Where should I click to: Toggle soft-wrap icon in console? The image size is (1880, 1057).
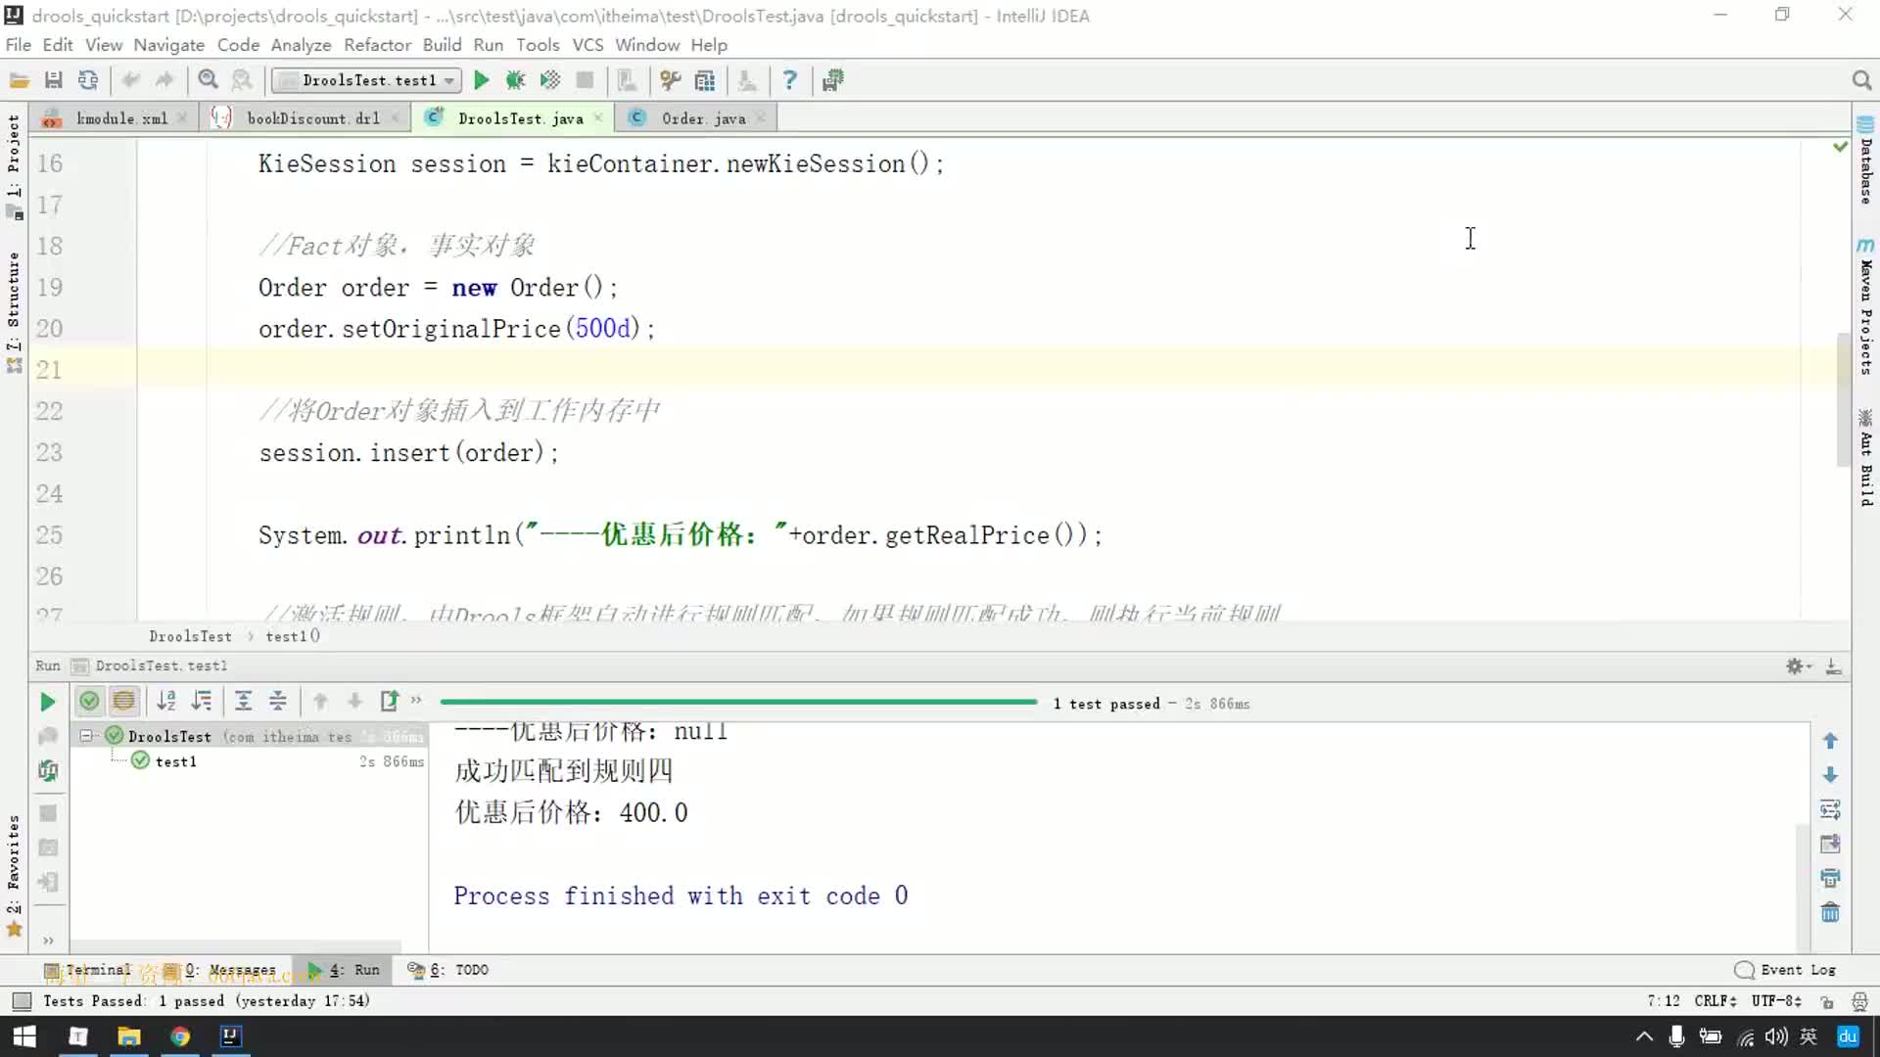tap(1830, 809)
